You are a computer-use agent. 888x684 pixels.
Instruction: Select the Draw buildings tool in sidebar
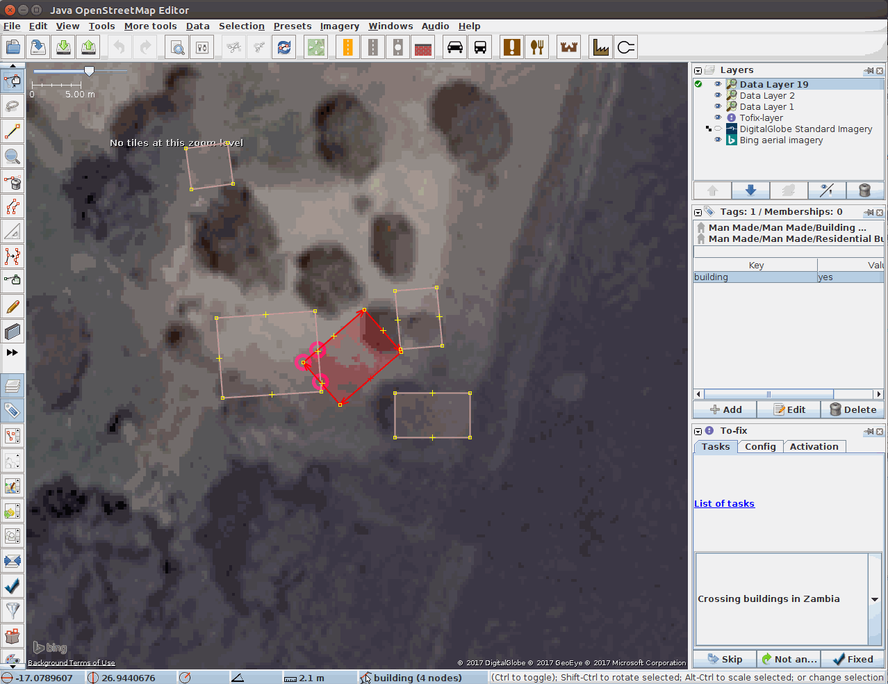pos(13,332)
